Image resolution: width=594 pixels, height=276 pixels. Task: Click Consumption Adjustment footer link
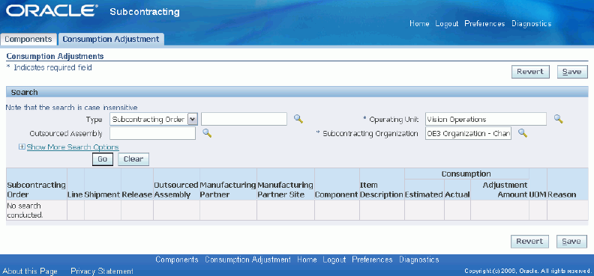tap(247, 260)
